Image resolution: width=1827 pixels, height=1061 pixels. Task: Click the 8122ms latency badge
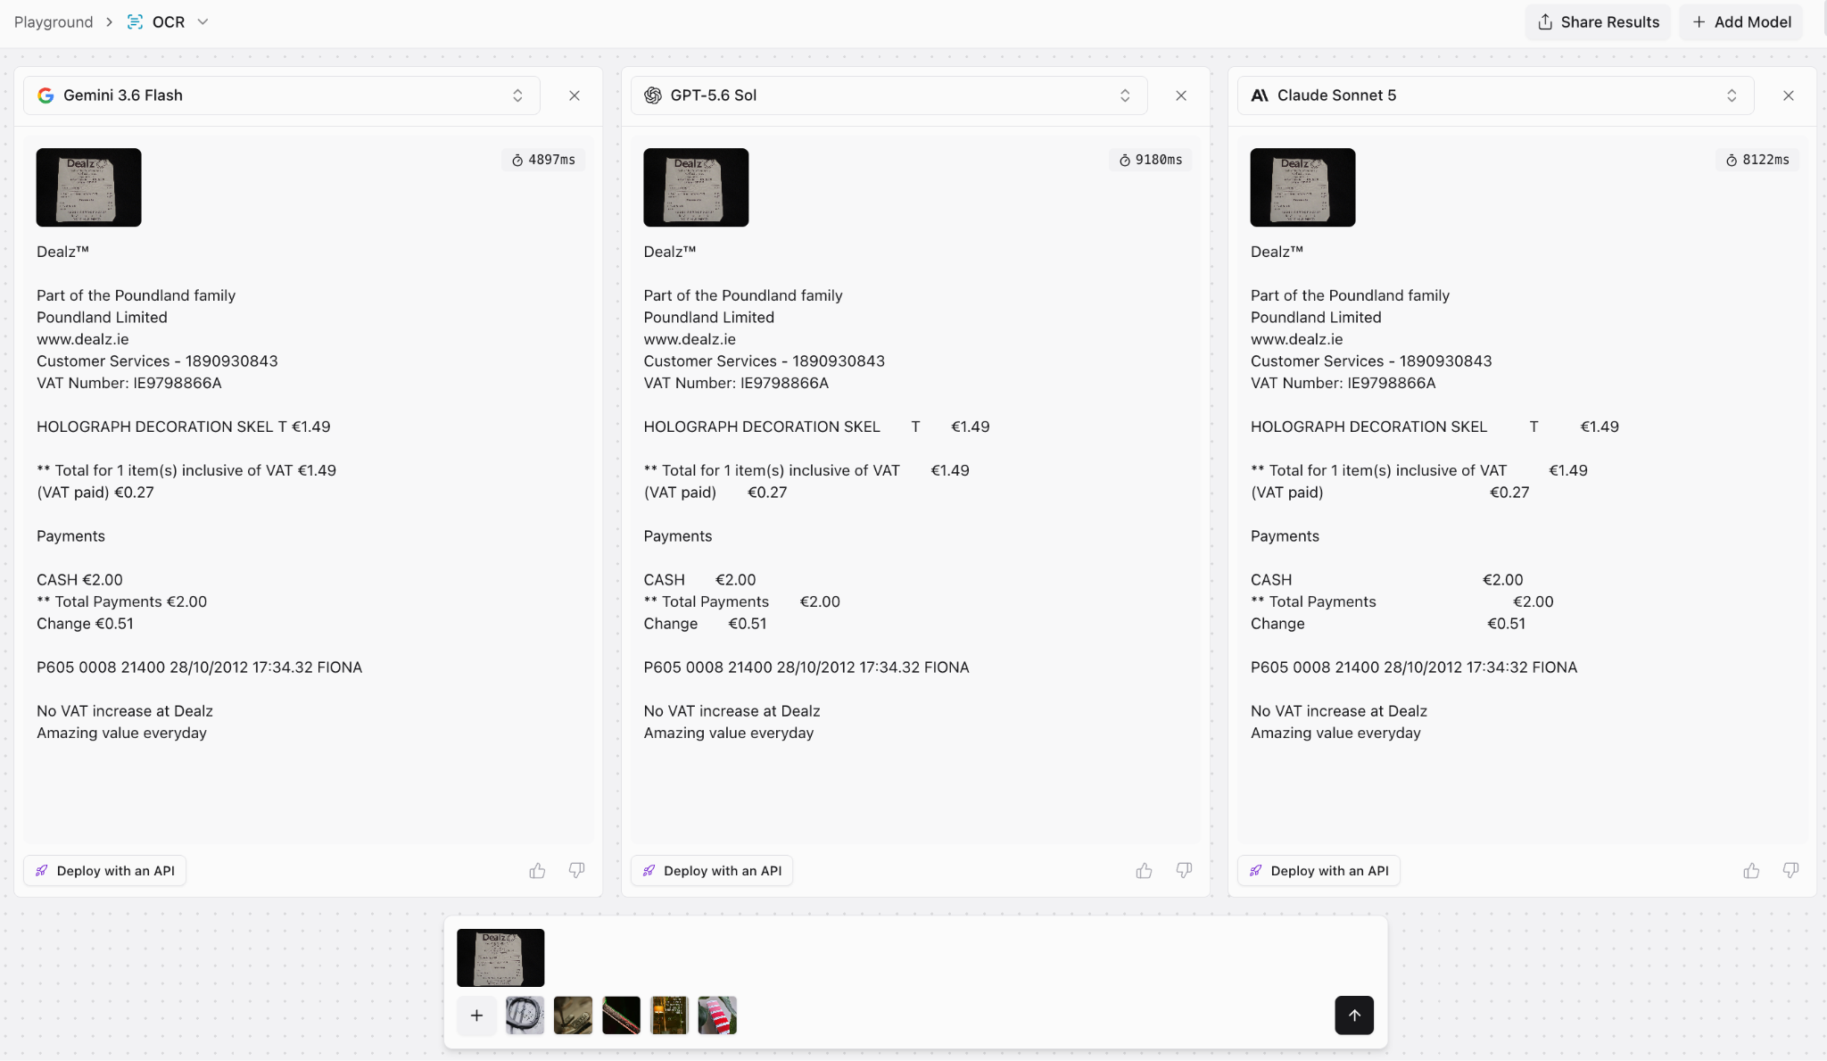click(x=1757, y=160)
